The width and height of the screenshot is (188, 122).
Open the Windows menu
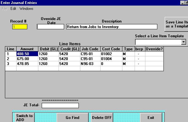pyautogui.click(x=26, y=9)
